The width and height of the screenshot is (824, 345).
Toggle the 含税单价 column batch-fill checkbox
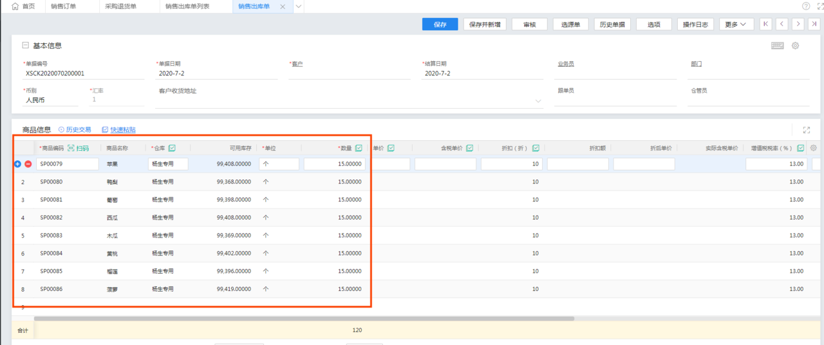point(469,148)
